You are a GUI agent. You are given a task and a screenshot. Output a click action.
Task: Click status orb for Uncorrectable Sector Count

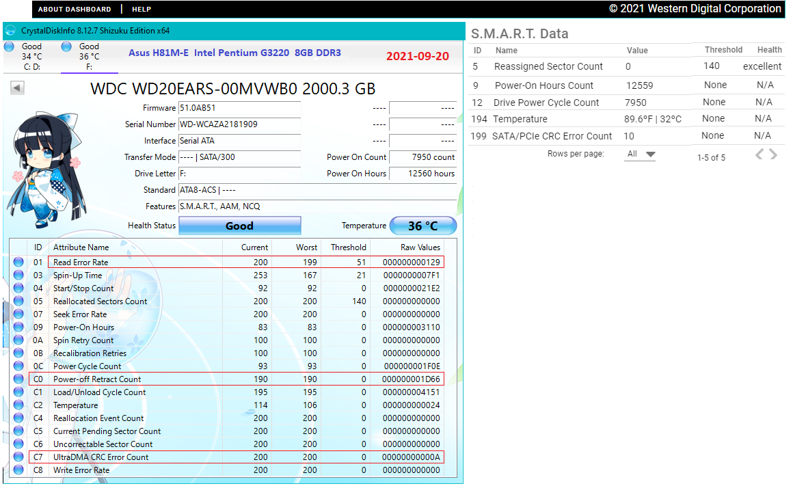coord(18,444)
